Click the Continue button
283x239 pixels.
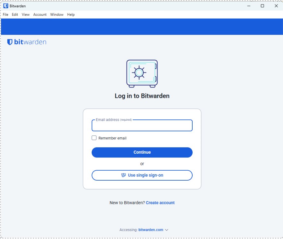tap(142, 152)
